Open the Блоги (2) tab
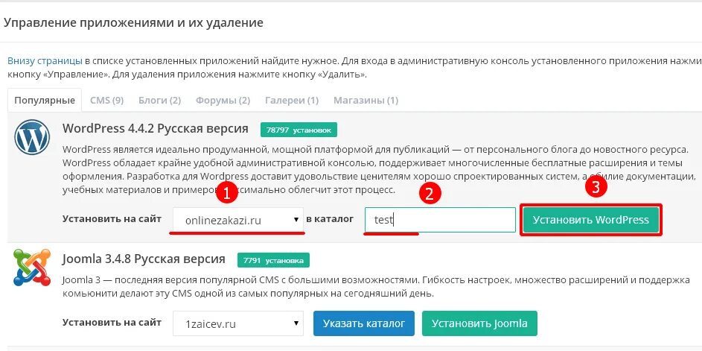 [160, 100]
